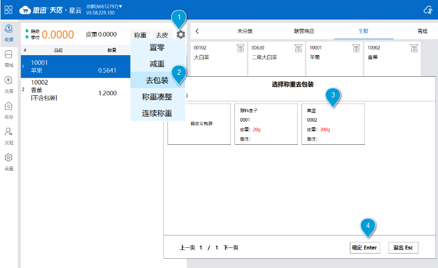Choose the 塑料盒子 0001 packaging card

click(x=266, y=124)
